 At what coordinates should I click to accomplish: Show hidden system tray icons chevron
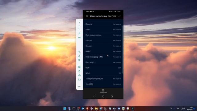(x=171, y=109)
